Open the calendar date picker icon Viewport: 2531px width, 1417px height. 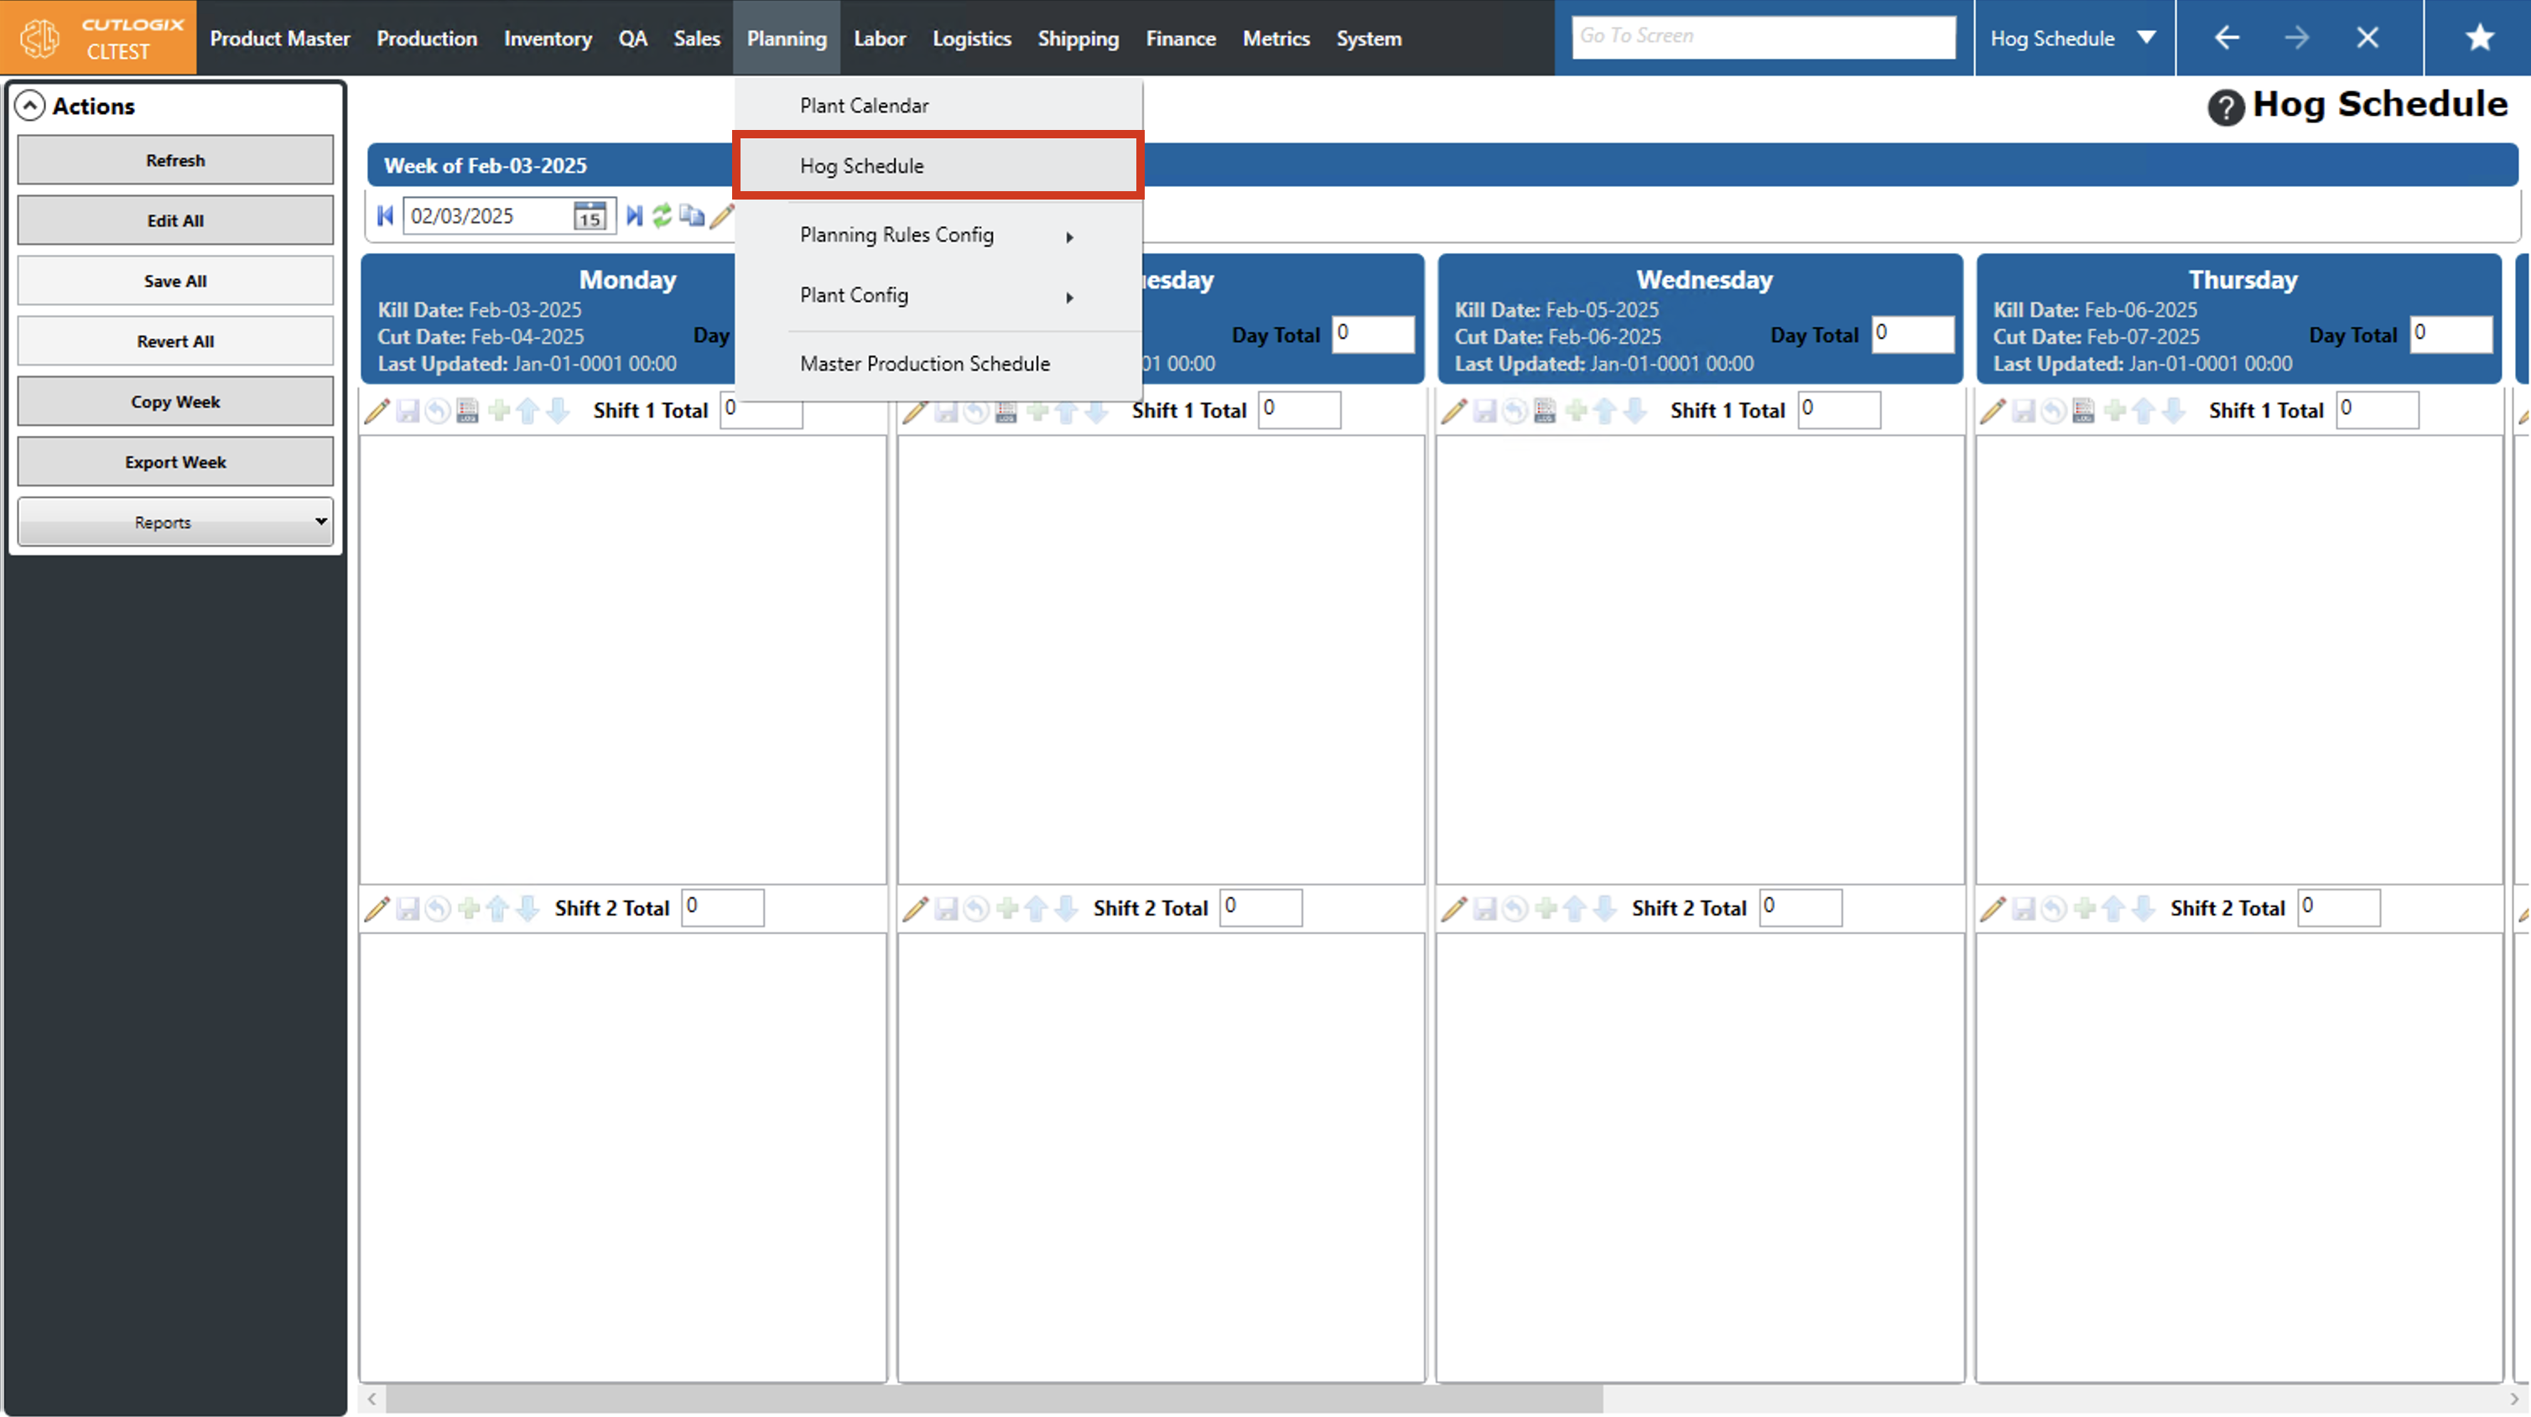click(x=589, y=216)
